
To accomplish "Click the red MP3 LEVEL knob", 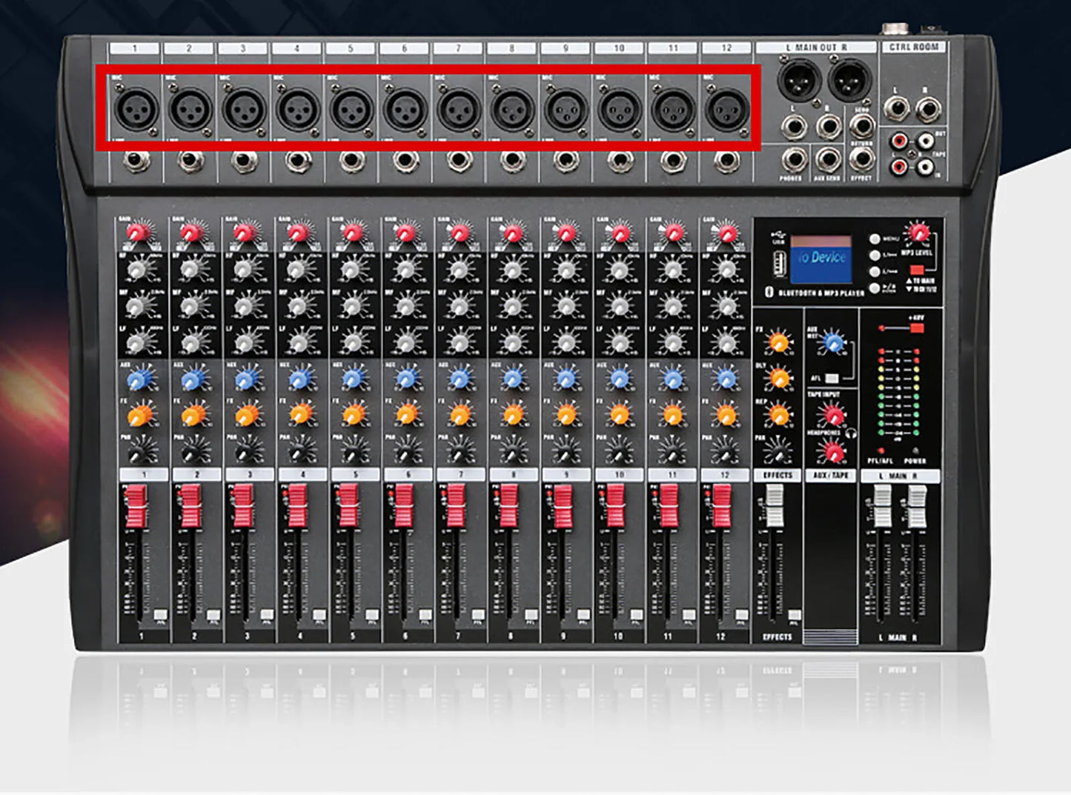I will pos(918,233).
